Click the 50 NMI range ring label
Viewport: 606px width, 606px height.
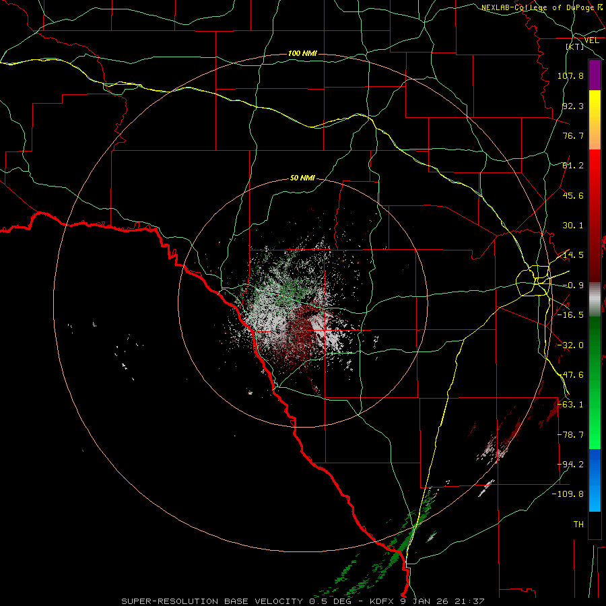coord(302,178)
